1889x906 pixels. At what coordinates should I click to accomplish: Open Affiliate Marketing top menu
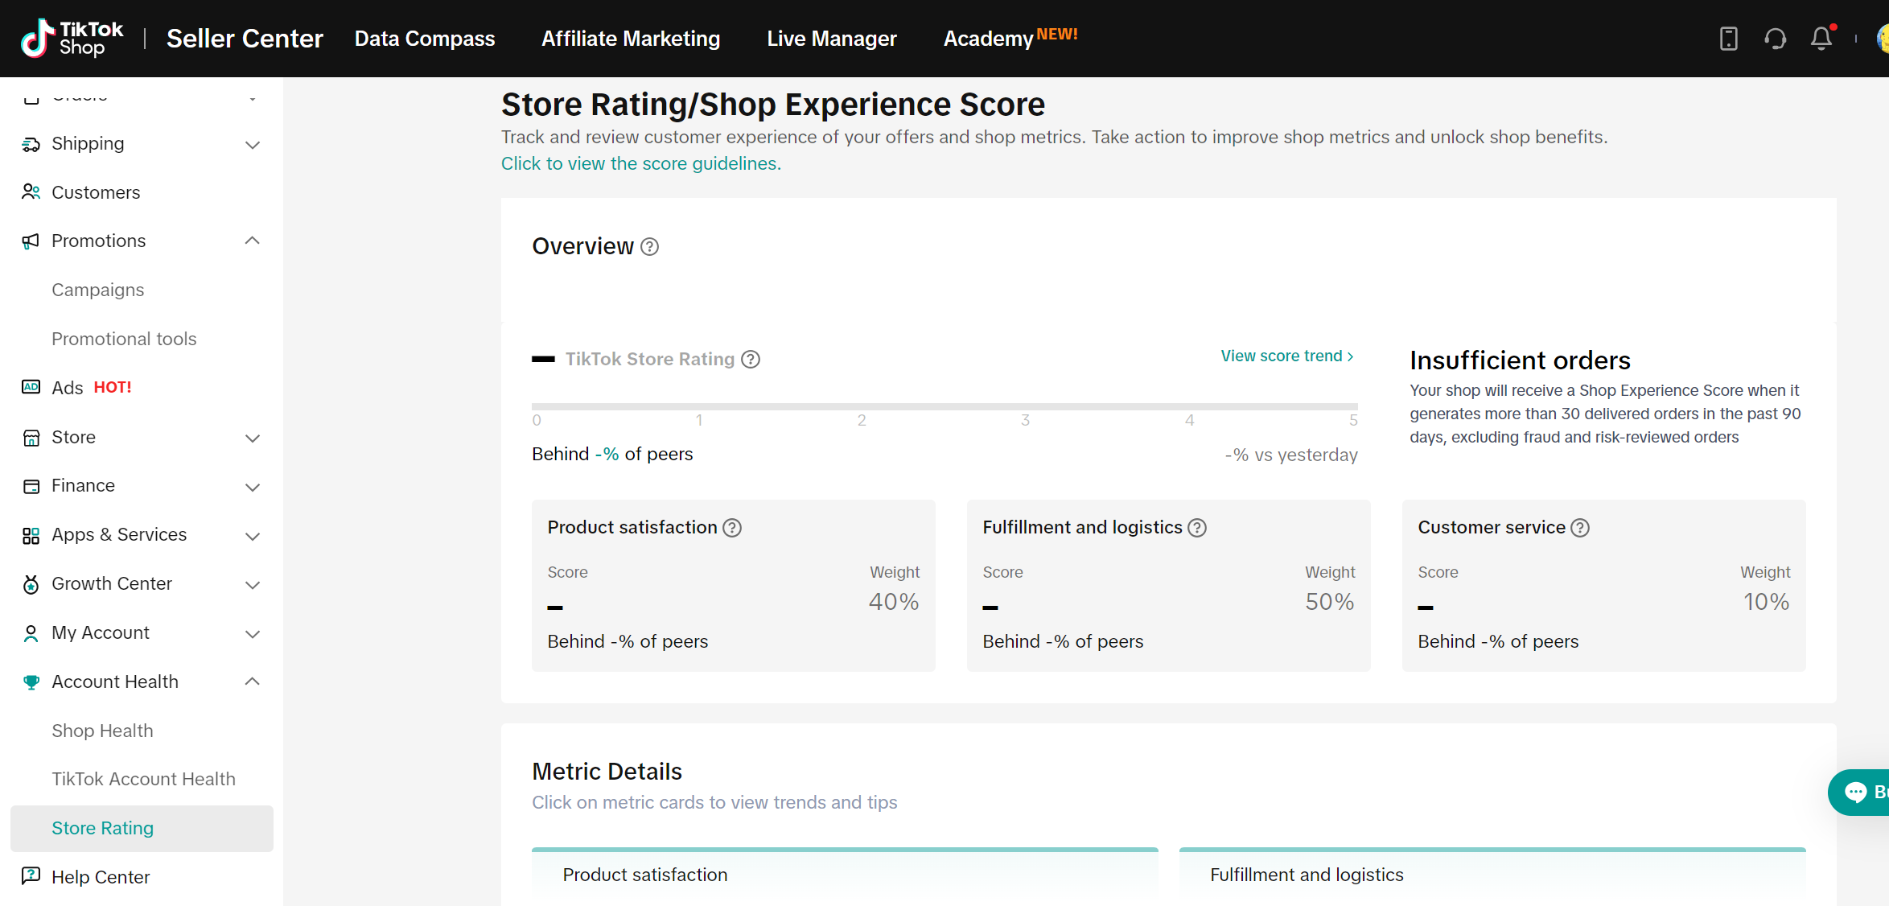point(630,39)
